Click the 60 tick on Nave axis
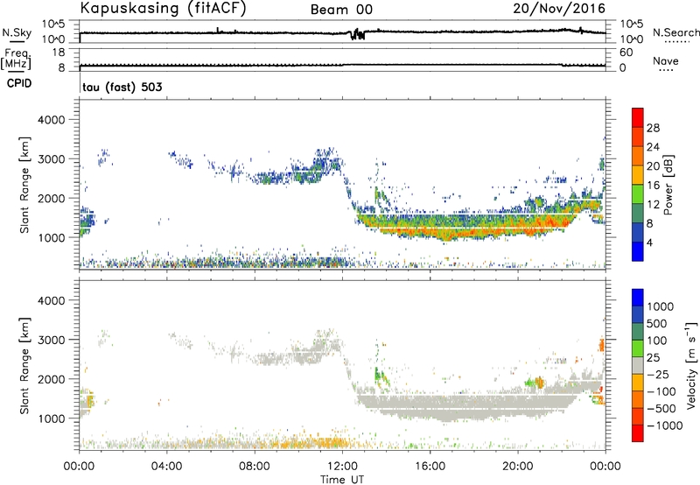The height and width of the screenshot is (485, 700). point(626,53)
